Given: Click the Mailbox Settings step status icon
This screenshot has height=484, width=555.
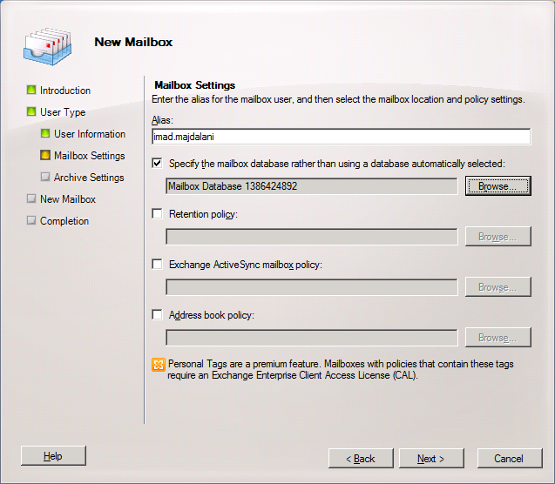Looking at the screenshot, I should (45, 156).
